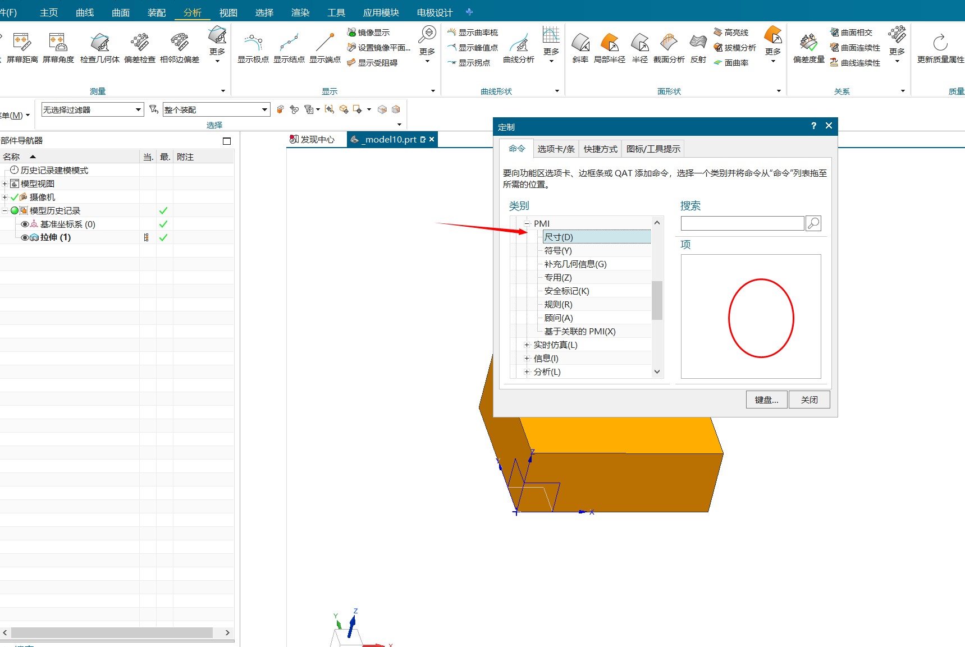Collapse the PMI category node

tap(527, 223)
